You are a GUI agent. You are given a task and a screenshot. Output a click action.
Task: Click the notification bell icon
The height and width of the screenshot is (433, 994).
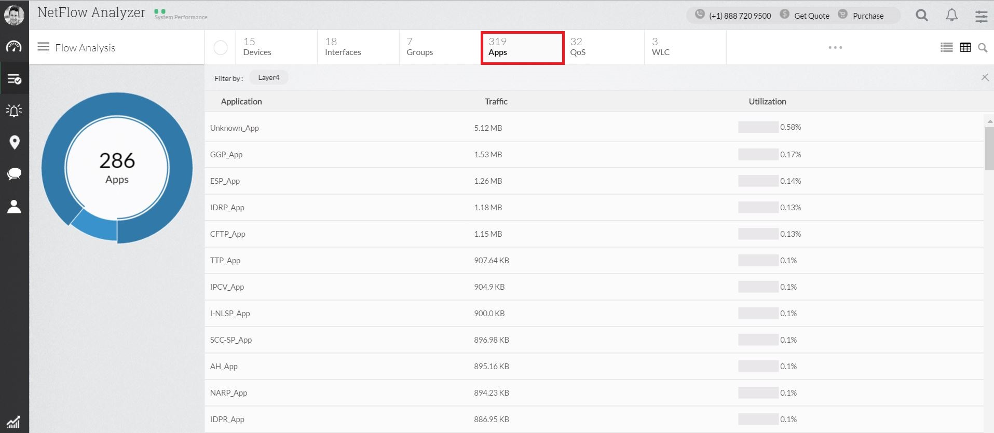tap(951, 16)
